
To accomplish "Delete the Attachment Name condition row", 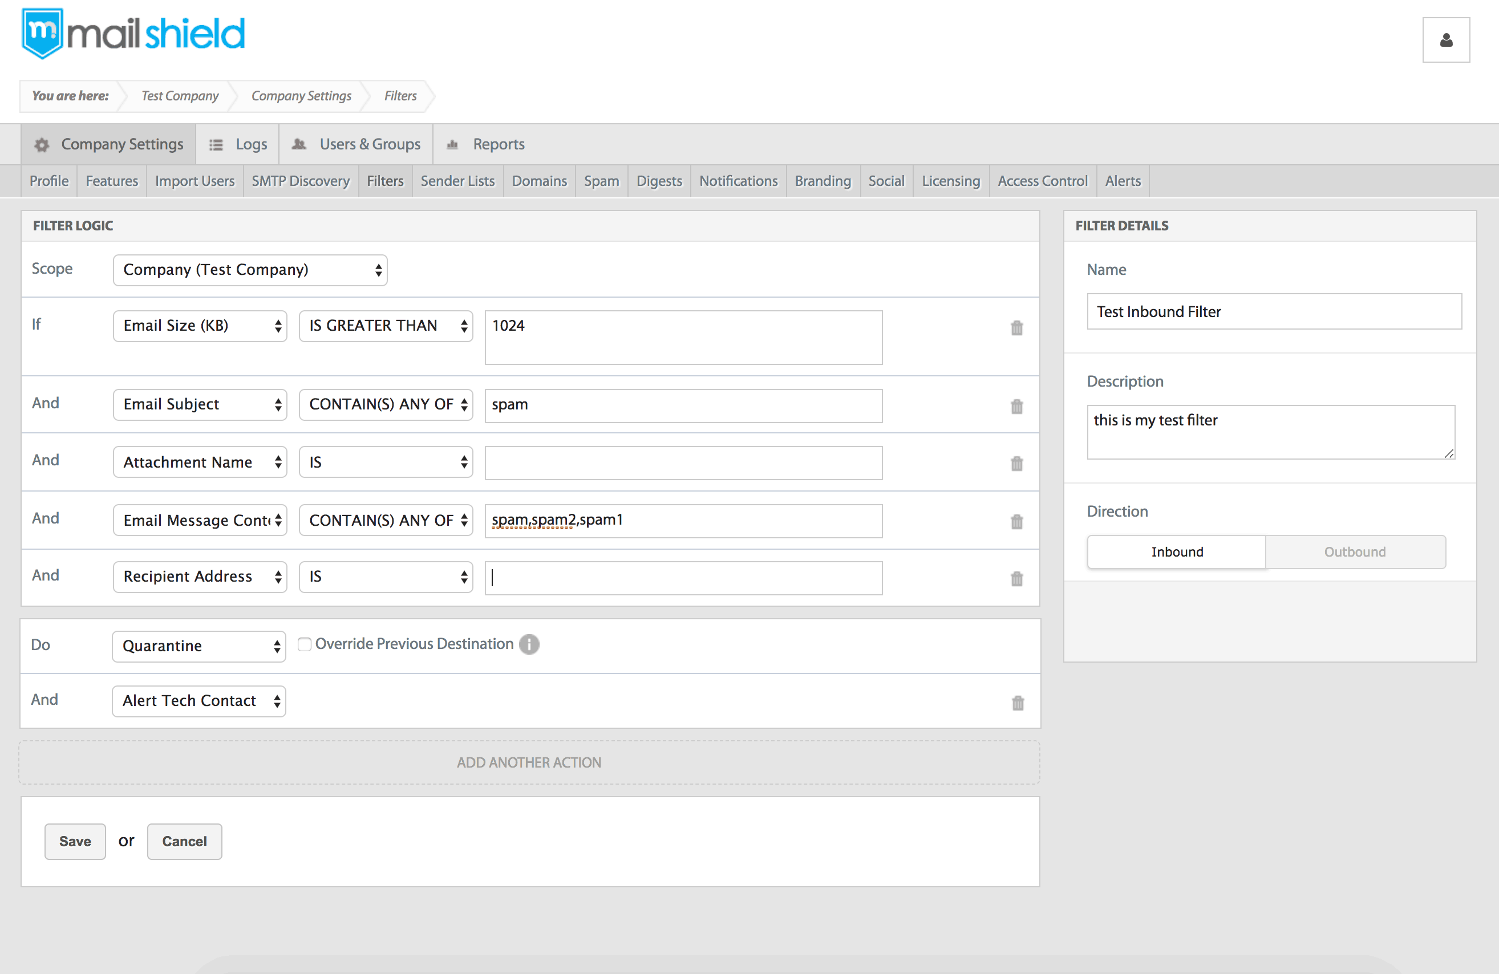I will pos(1016,464).
